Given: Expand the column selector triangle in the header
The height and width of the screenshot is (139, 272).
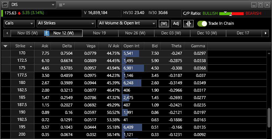Looking at the screenshot, I should coord(6,46).
